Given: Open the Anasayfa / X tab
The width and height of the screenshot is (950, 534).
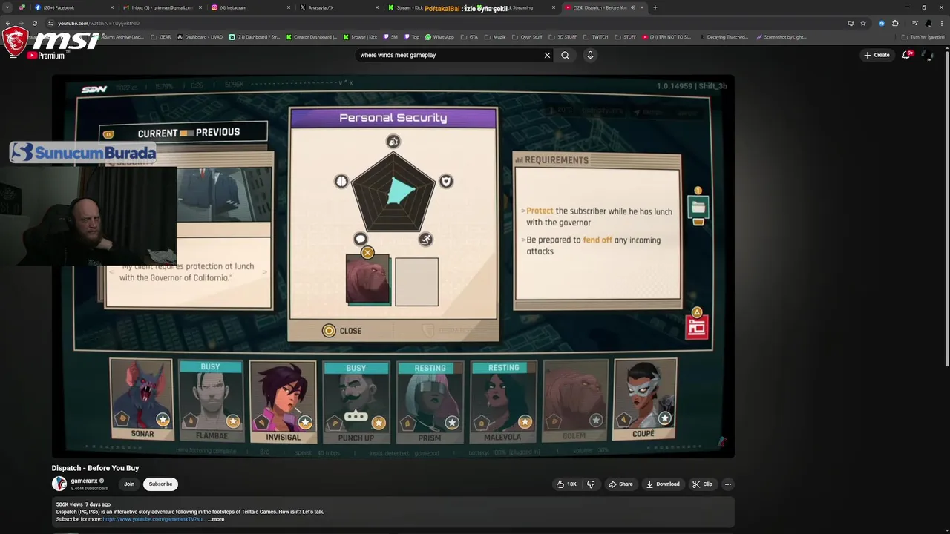Looking at the screenshot, I should click(x=338, y=7).
